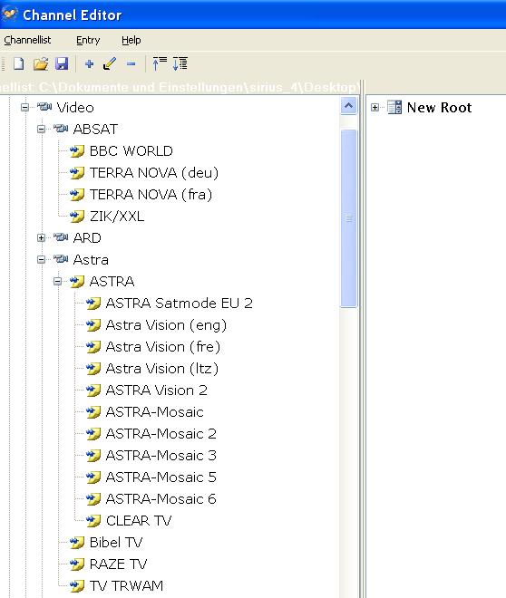The image size is (506, 598).
Task: Click the ARD camera icon
Action: 61,237
